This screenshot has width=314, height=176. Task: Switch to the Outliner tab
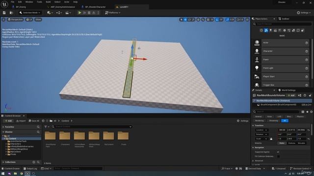click(284, 19)
